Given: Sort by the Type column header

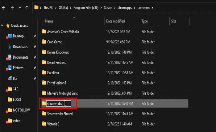Looking at the screenshot, I should coord(145,21).
